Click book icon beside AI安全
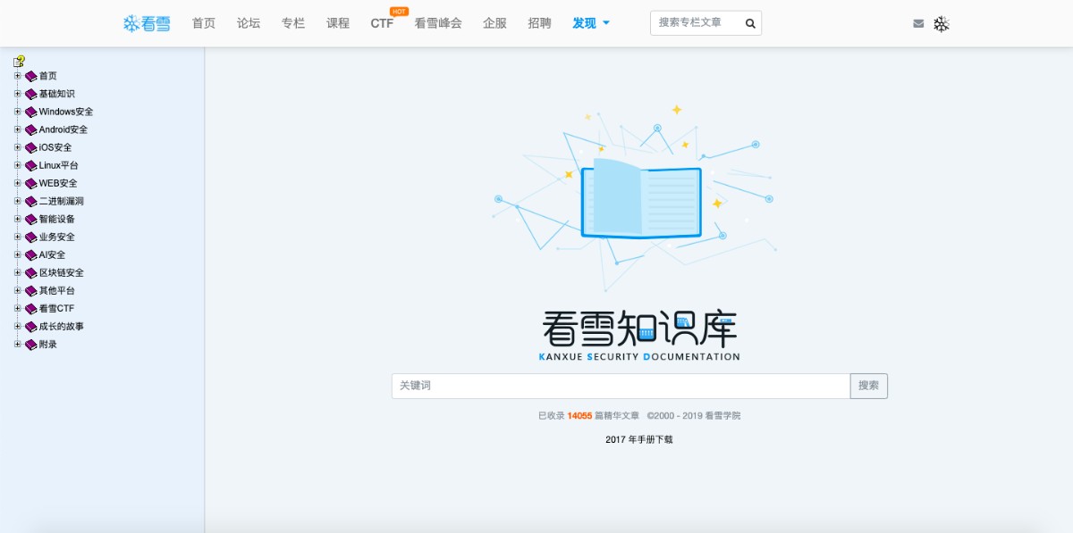This screenshot has height=533, width=1073. 31,254
